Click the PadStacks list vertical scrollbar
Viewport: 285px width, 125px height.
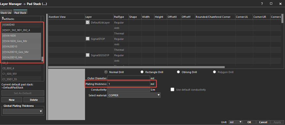43,59
